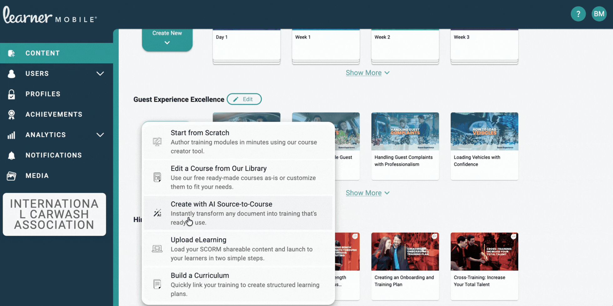
Task: Click the Content icon in sidebar
Action: pyautogui.click(x=12, y=53)
